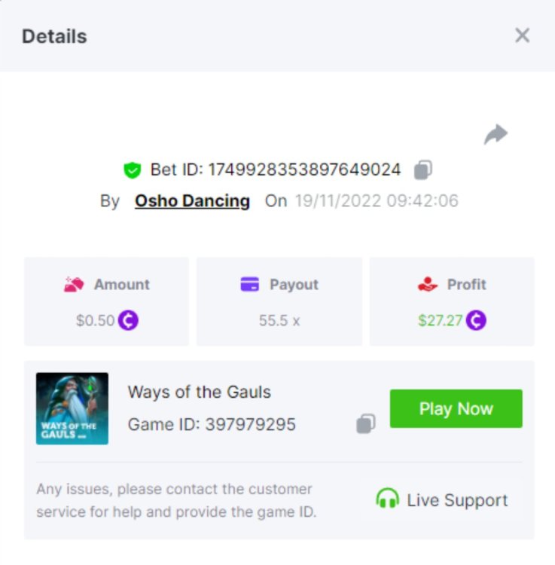Click the red Profit hand icon
This screenshot has width=555, height=565.
pyautogui.click(x=428, y=284)
